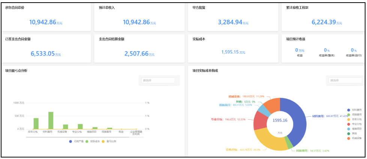Click the 专业分包 green bar
Viewport: 367px width, 159px height.
[80, 126]
